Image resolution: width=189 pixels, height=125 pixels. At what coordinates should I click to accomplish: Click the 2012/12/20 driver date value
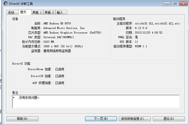pyautogui.click(x=149, y=33)
